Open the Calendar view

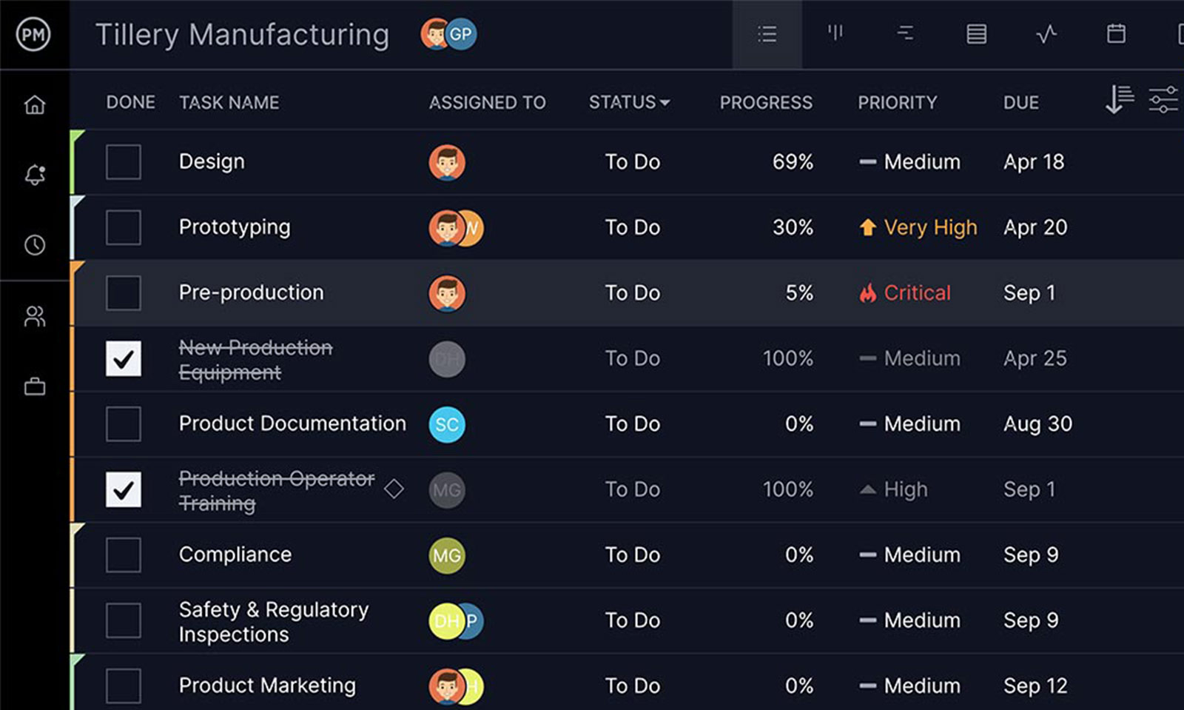click(1116, 34)
